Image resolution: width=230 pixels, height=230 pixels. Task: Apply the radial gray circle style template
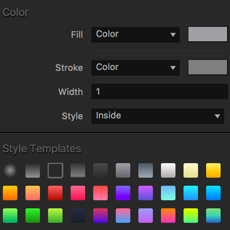[10, 170]
